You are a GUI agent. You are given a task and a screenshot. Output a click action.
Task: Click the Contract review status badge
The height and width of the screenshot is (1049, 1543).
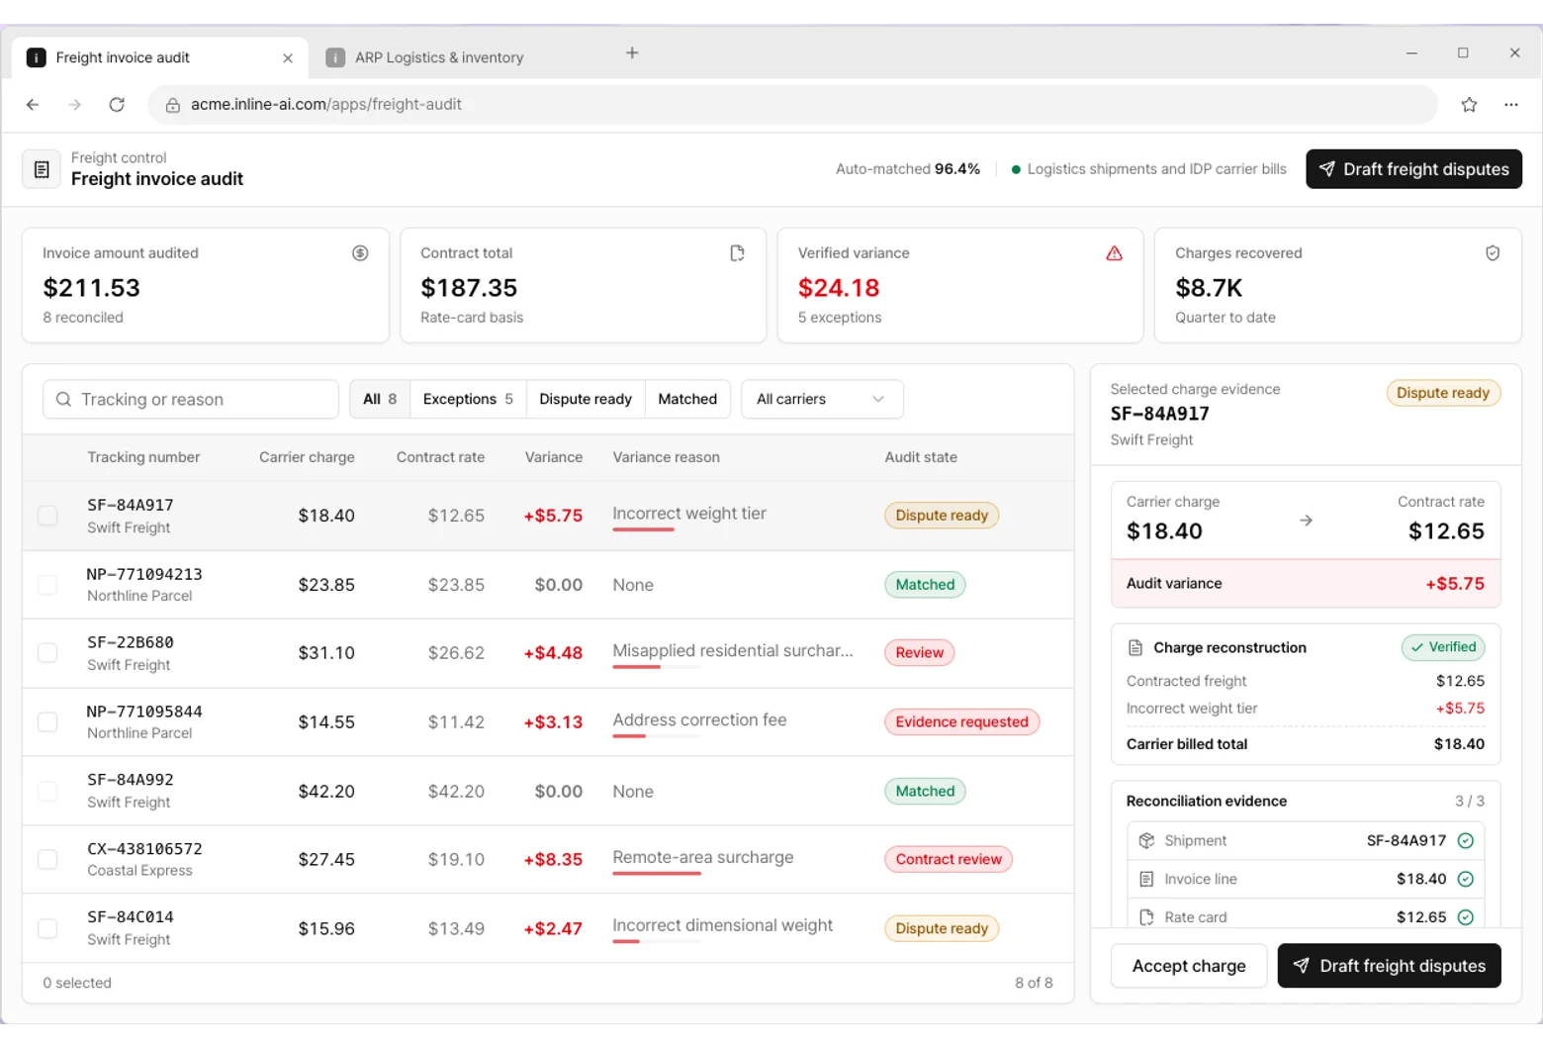tap(949, 859)
